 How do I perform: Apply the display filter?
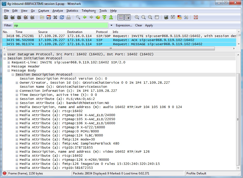(x=149, y=25)
